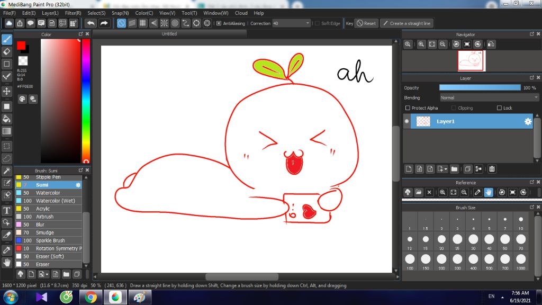Image resolution: width=542 pixels, height=305 pixels.
Task: Adjust the layer Opacity slider
Action: pos(480,88)
